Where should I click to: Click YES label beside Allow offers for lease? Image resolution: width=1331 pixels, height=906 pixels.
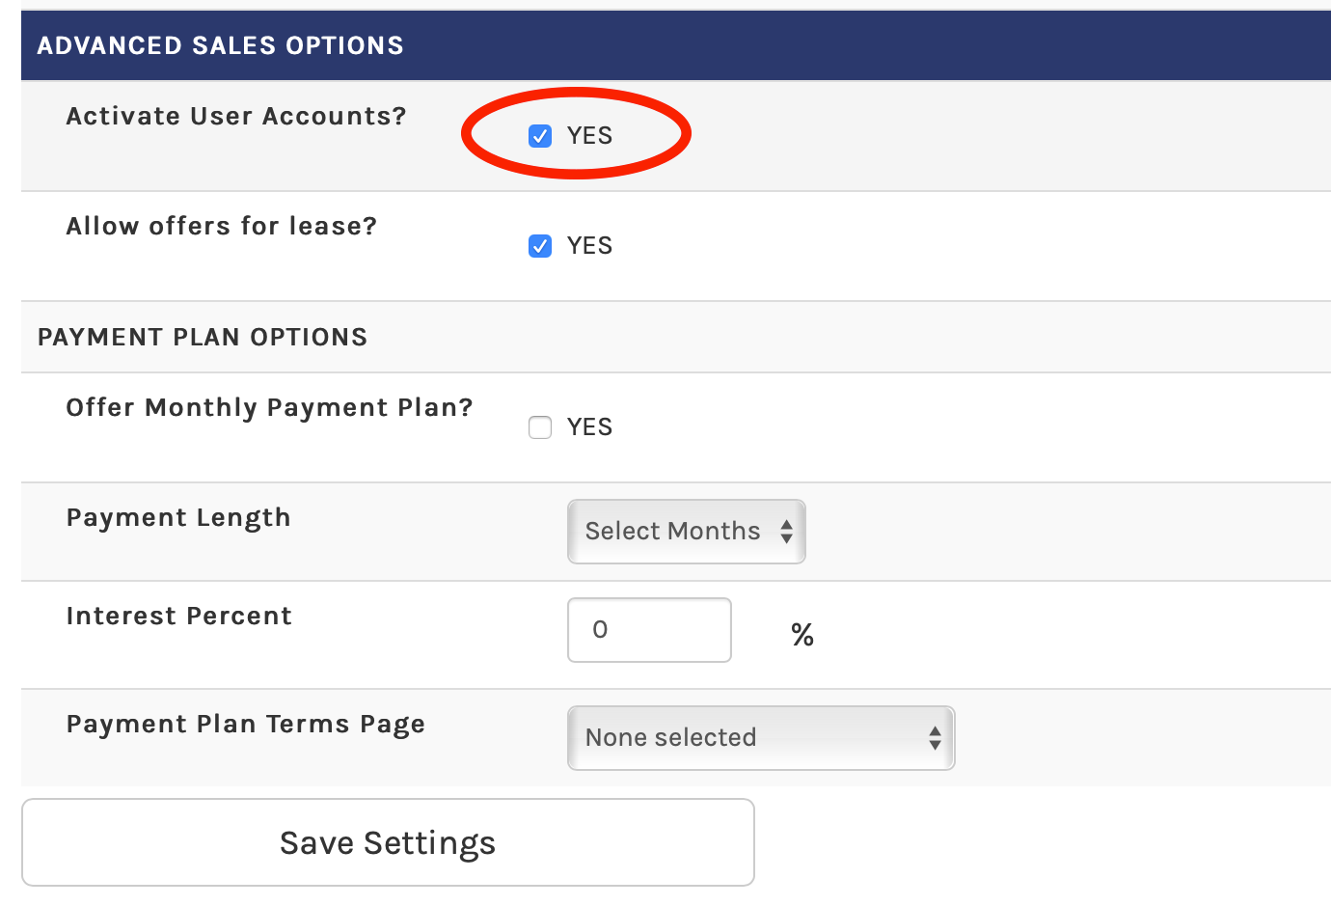(589, 246)
